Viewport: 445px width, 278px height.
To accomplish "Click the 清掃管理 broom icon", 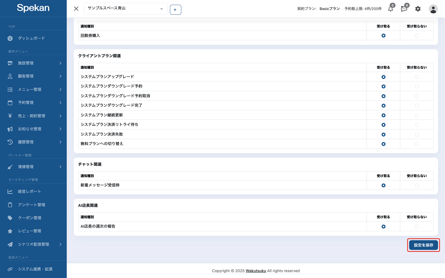I will click(10, 167).
